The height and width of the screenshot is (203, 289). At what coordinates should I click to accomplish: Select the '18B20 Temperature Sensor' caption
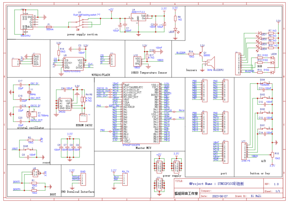coord(149,73)
